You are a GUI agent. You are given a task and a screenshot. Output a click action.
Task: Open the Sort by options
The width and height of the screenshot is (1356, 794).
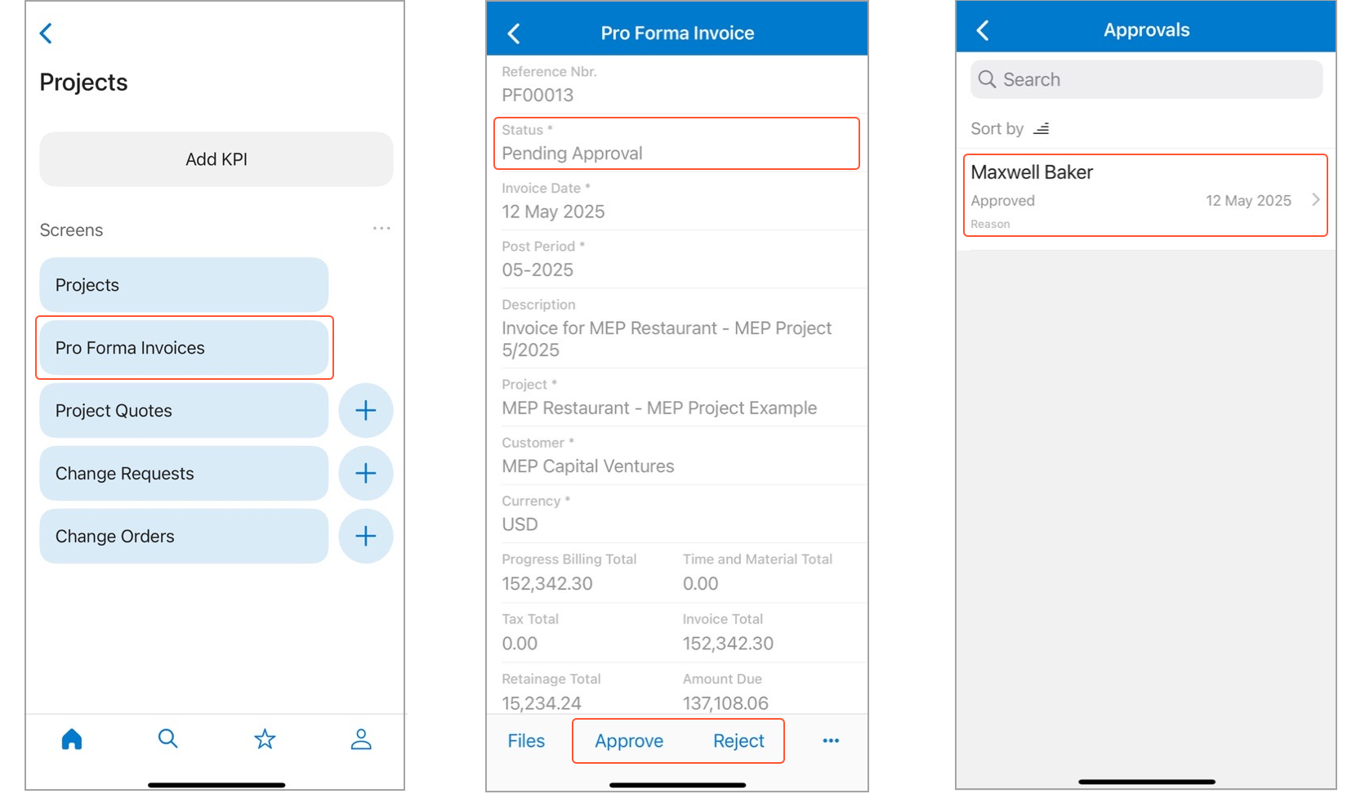(1010, 129)
